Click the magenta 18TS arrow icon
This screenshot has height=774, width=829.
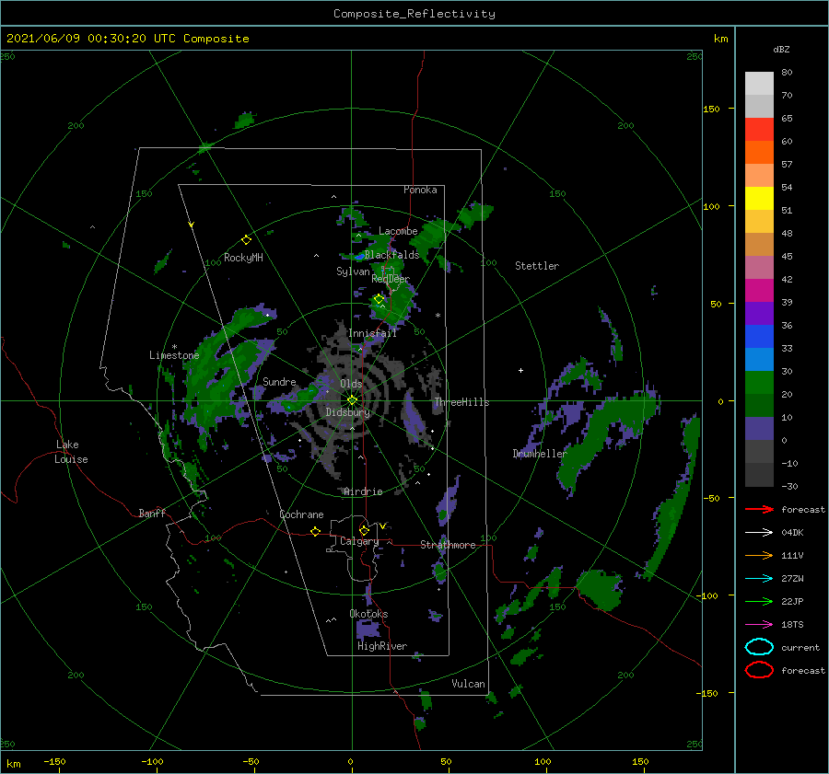tap(759, 625)
